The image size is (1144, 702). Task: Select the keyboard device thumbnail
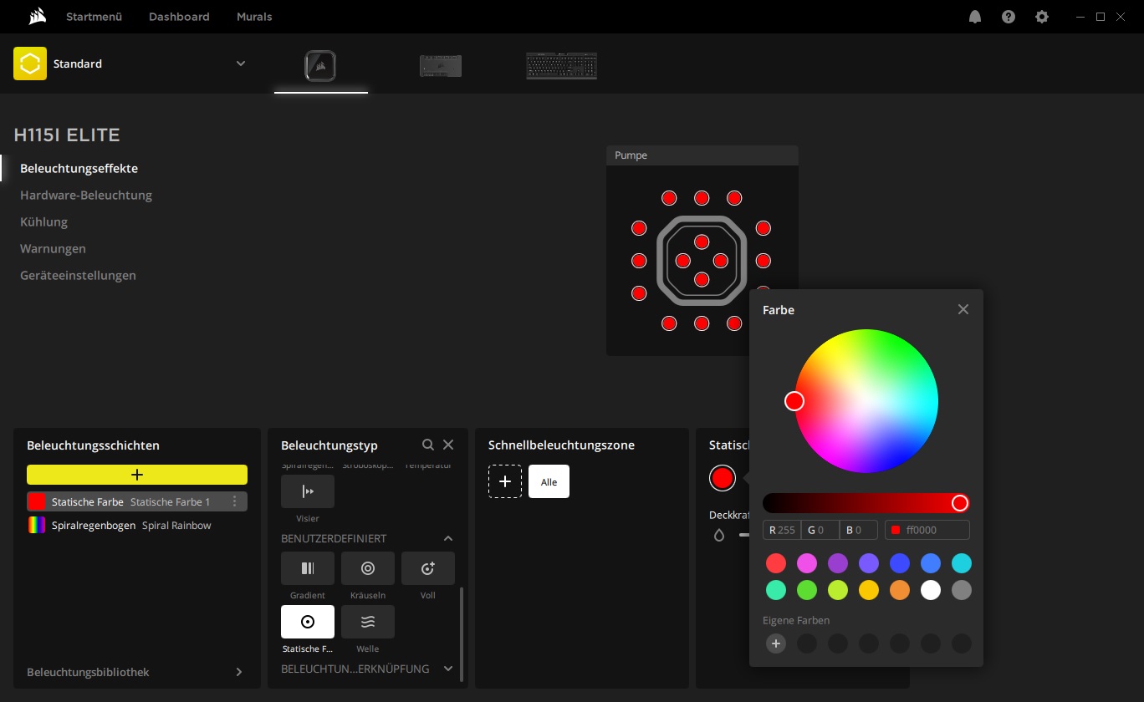click(x=561, y=66)
